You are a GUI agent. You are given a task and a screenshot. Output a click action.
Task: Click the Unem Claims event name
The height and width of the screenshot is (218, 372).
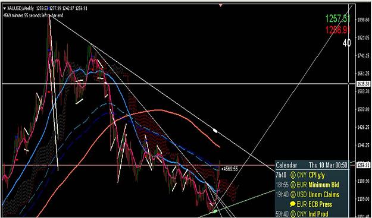[324, 195]
